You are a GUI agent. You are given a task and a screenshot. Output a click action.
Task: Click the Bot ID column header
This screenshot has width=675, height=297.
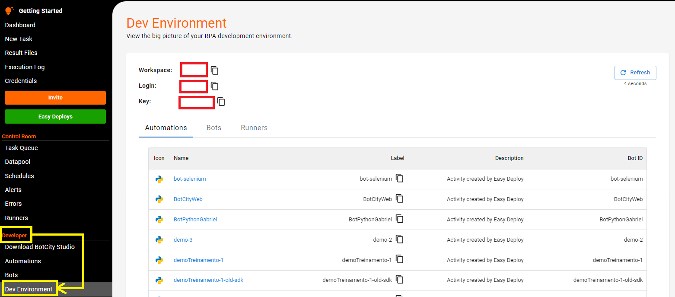pyautogui.click(x=635, y=158)
